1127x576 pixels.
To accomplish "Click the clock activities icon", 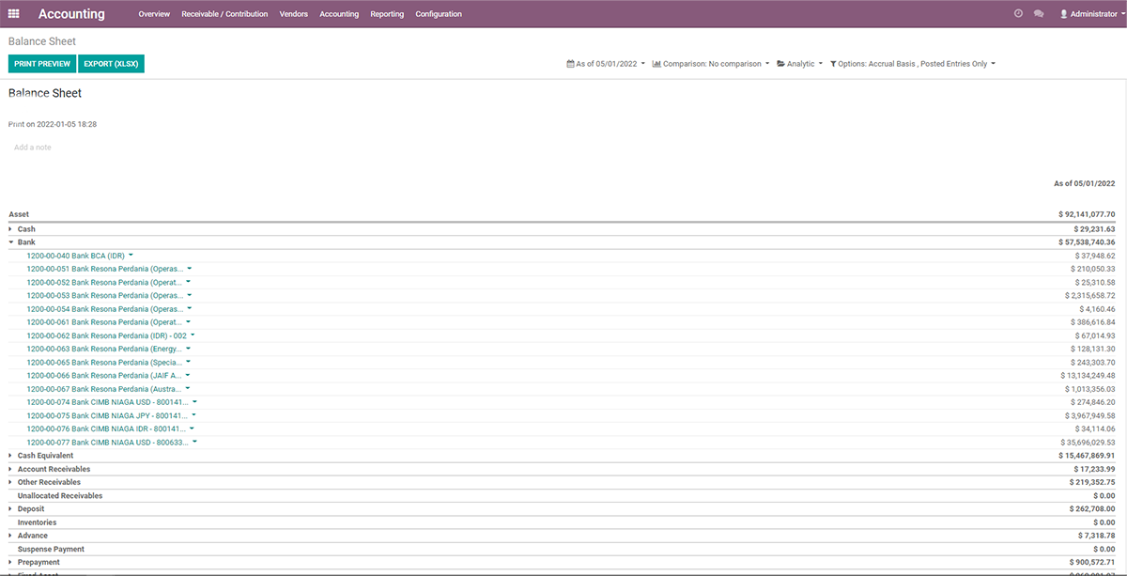I will click(1019, 14).
